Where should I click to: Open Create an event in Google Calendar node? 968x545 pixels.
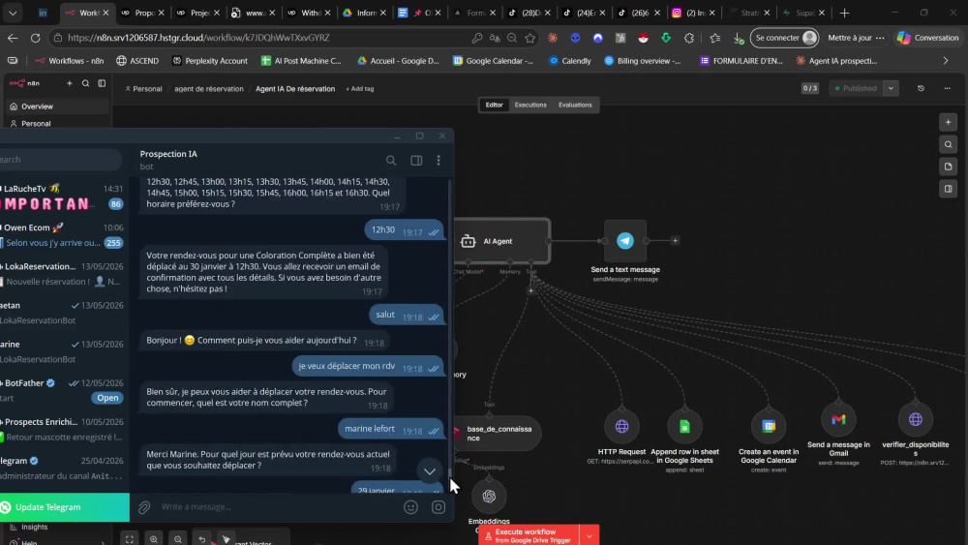[769, 426]
